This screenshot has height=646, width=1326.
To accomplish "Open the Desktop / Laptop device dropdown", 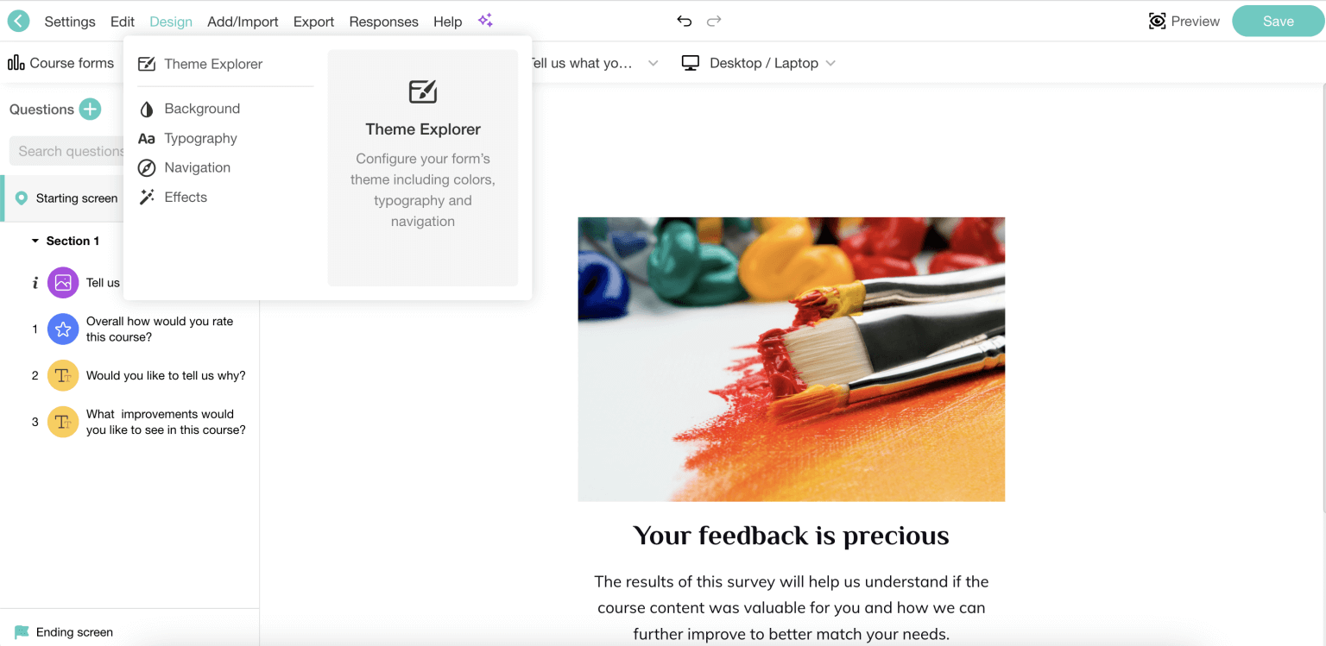I will (x=759, y=62).
